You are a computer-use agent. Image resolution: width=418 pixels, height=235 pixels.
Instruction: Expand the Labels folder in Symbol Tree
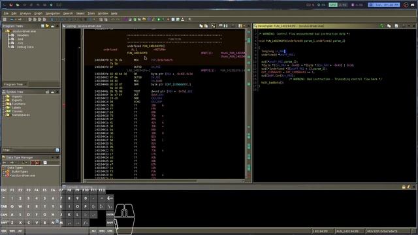click(x=4, y=108)
